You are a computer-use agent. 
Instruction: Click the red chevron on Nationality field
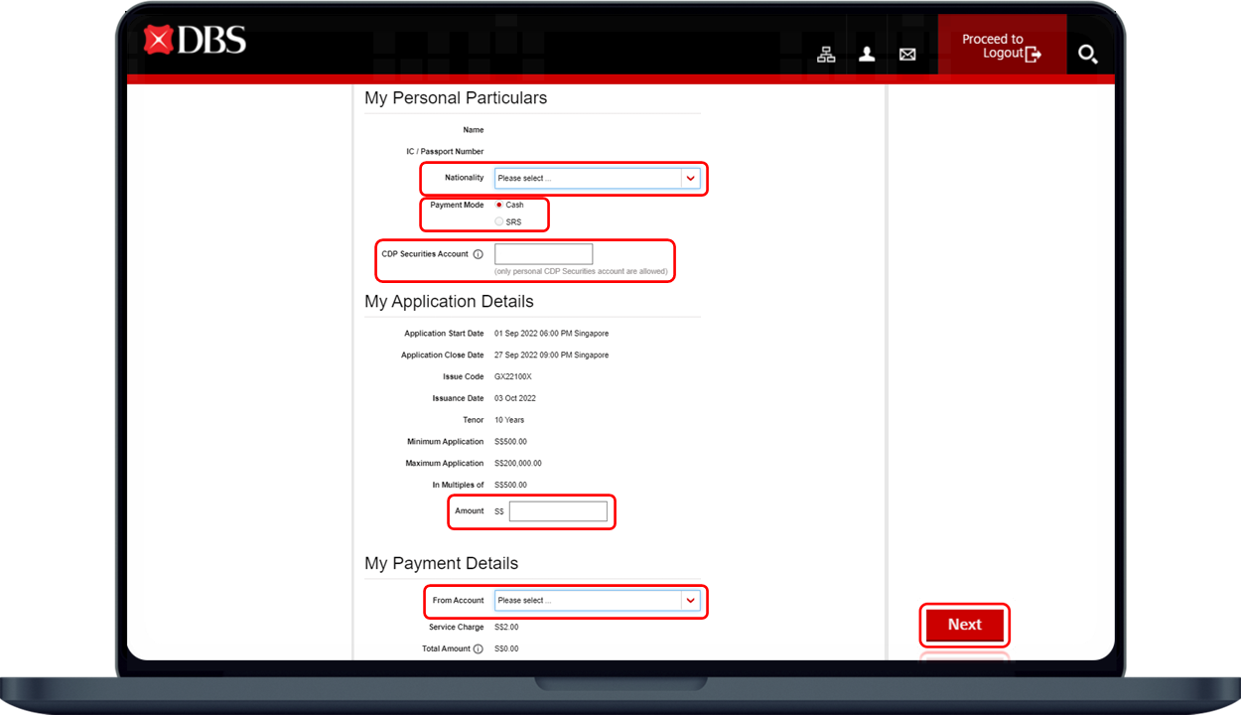click(x=690, y=179)
